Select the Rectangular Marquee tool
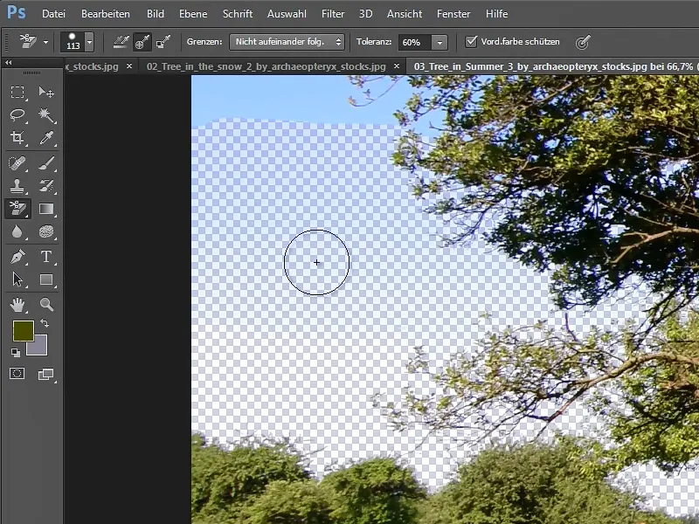 click(x=17, y=93)
